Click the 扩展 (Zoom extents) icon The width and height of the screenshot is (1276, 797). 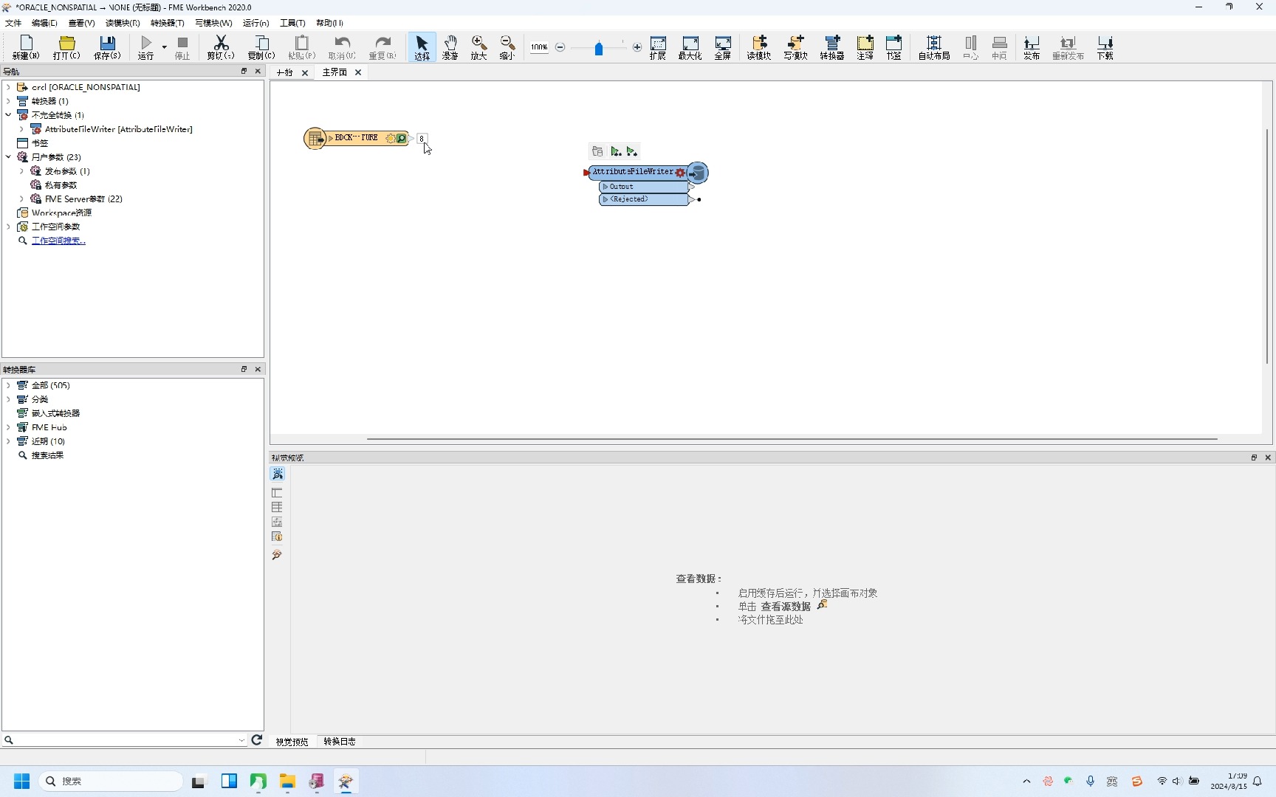(x=658, y=47)
